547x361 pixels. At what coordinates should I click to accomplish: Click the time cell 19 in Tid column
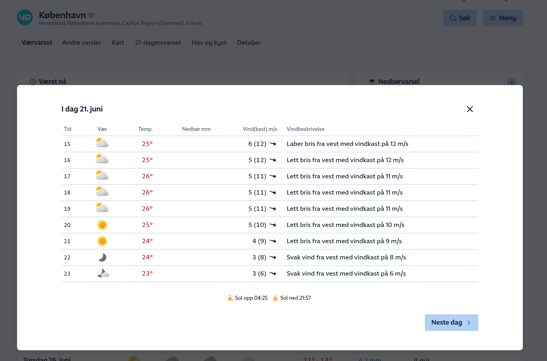tap(67, 209)
